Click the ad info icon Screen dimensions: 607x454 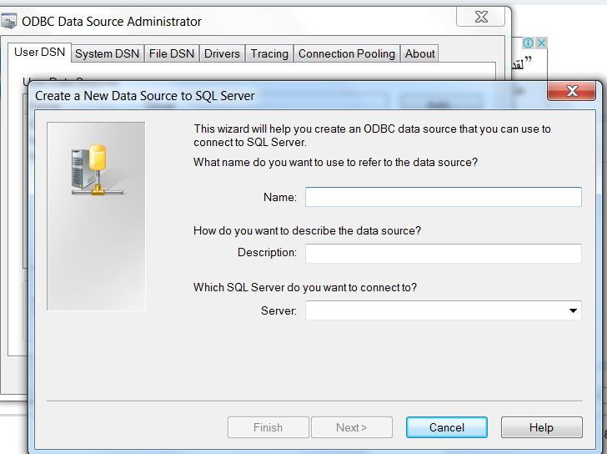point(528,43)
